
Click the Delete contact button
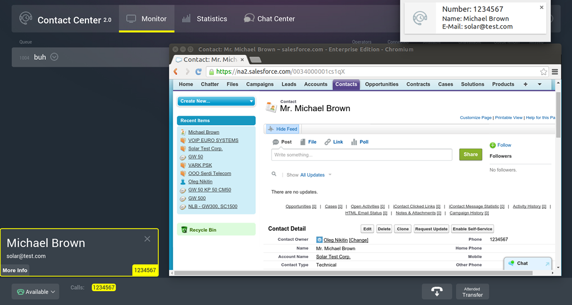pyautogui.click(x=384, y=229)
